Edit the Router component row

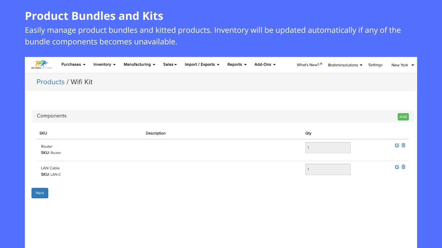point(397,145)
